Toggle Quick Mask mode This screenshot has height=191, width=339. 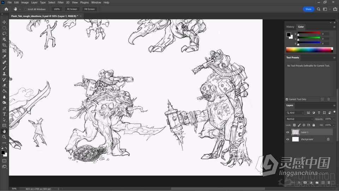point(4,161)
